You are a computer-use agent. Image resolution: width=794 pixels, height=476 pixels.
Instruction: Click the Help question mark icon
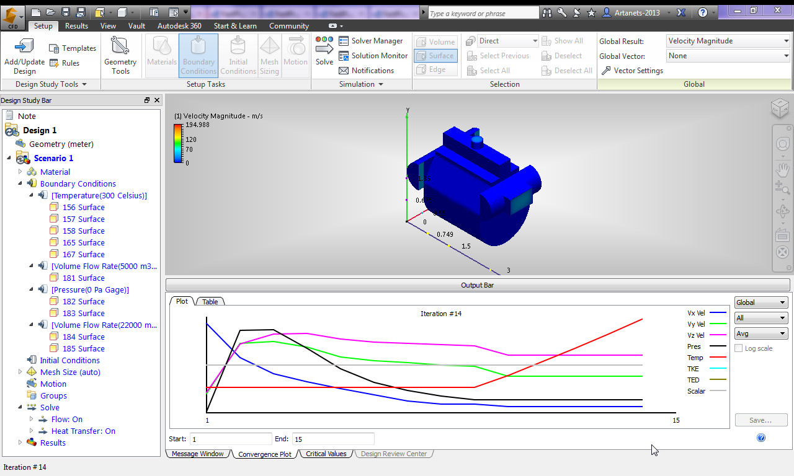[x=703, y=12]
